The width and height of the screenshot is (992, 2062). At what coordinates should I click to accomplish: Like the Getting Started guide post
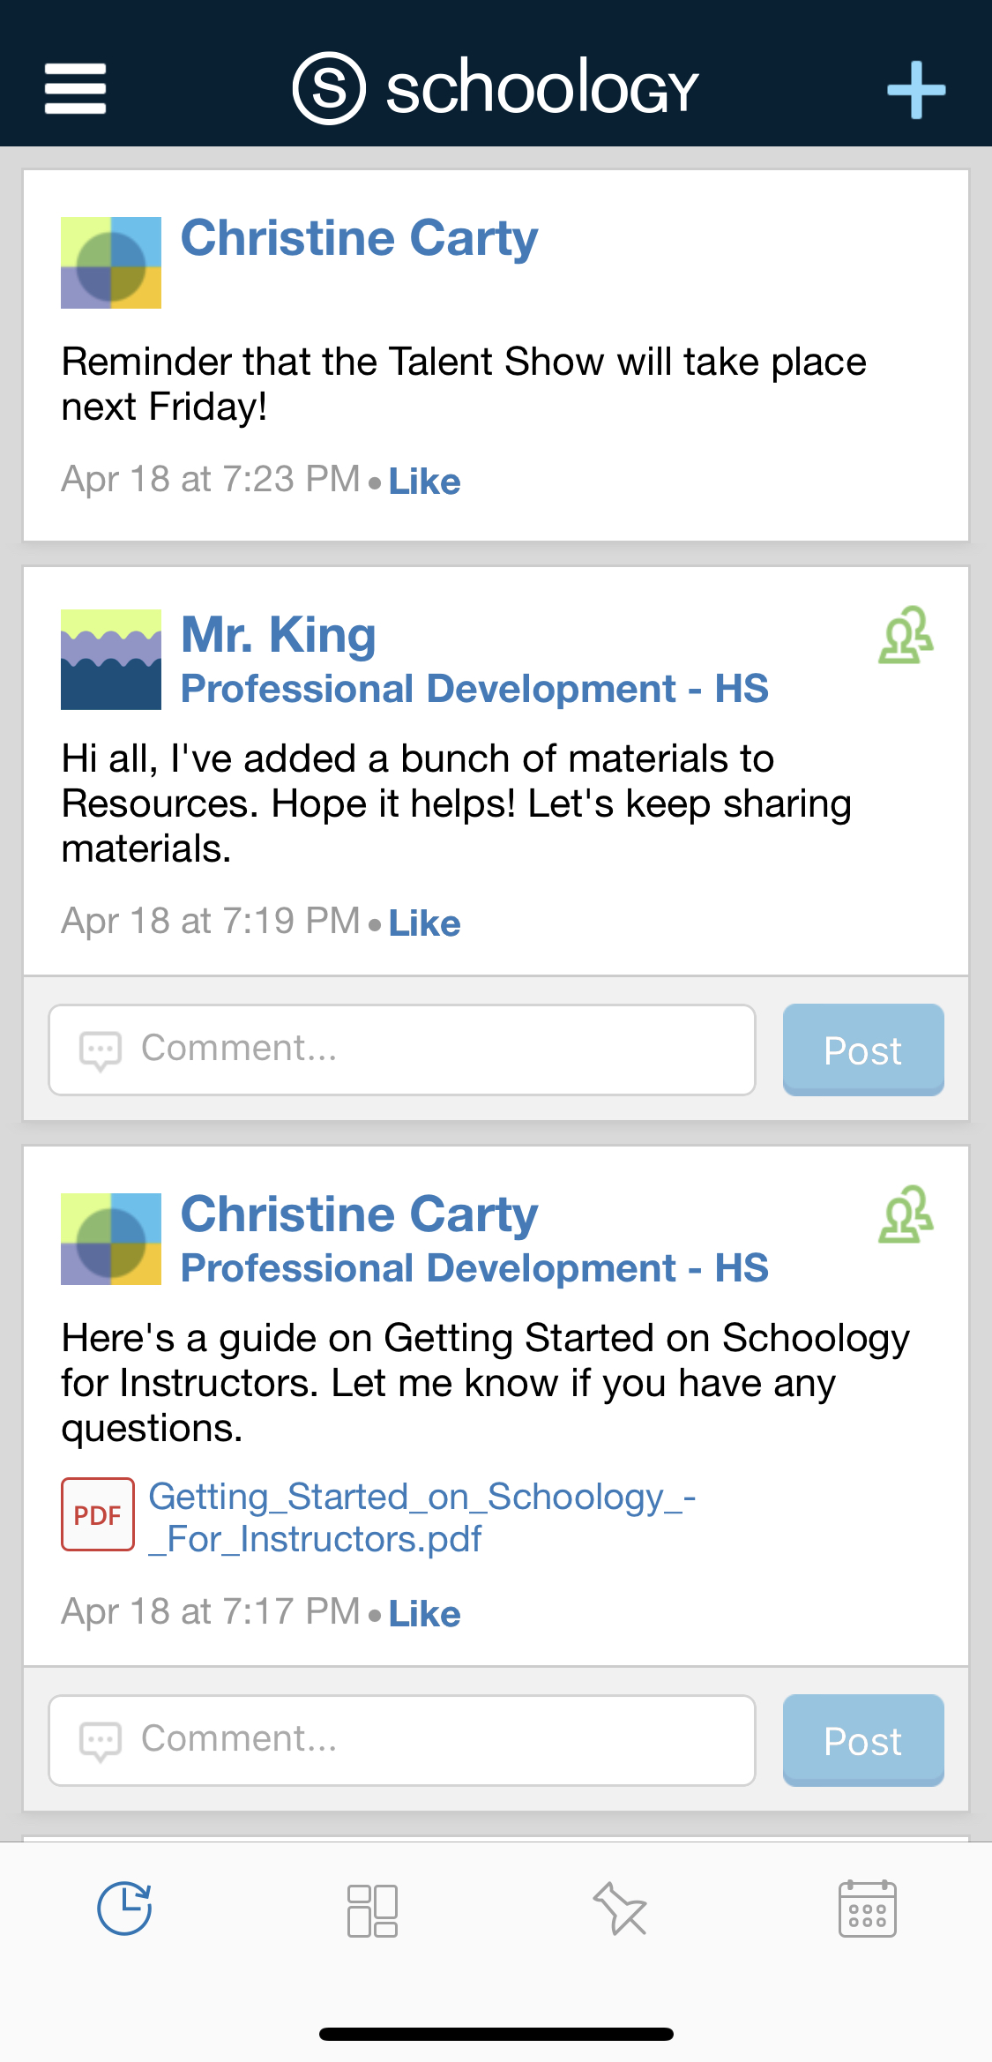[x=424, y=1614]
